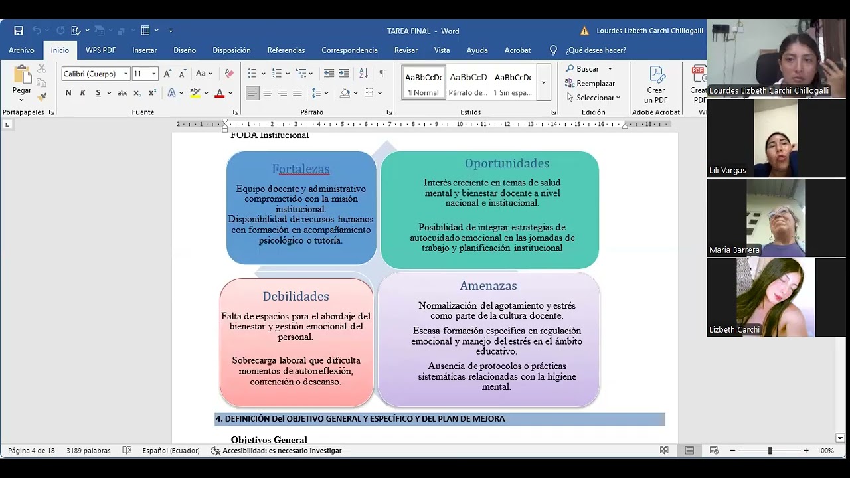Select Lili Vargas video thumbnail
This screenshot has width=850, height=478.
click(x=776, y=138)
